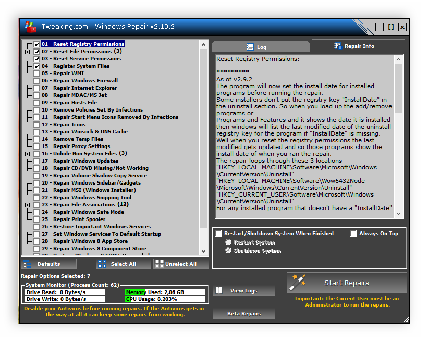Expand 23 - Repair File Associations node
Screen dimensions: 428x342
point(27,205)
